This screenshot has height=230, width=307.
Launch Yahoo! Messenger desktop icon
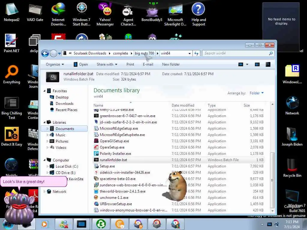(105, 14)
